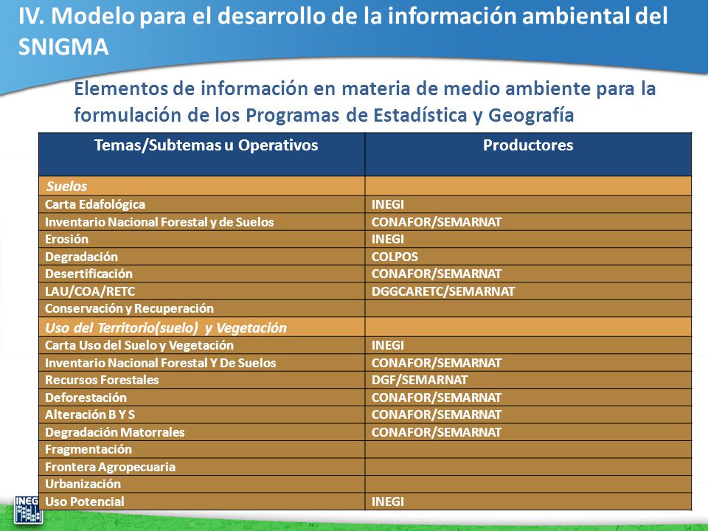Click the 'DGGCARETC/SEMARNAT' producer cell
The height and width of the screenshot is (531, 708).
point(528,291)
